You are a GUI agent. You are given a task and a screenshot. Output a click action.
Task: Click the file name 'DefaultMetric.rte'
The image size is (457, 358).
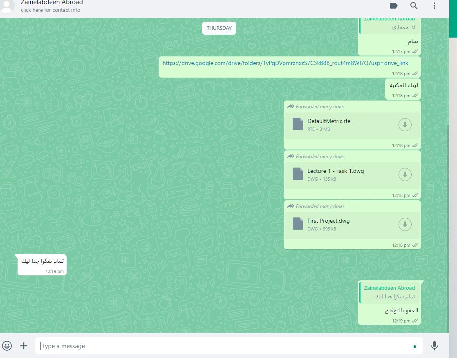coord(329,121)
